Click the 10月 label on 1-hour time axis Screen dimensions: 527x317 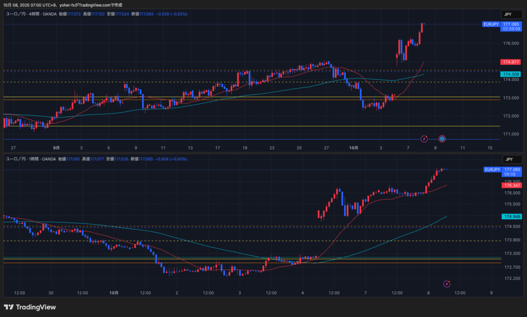(114, 293)
